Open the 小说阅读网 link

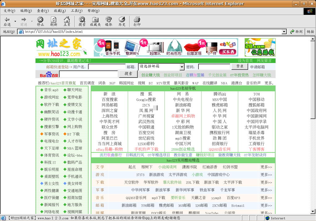pyautogui.click(x=167, y=167)
